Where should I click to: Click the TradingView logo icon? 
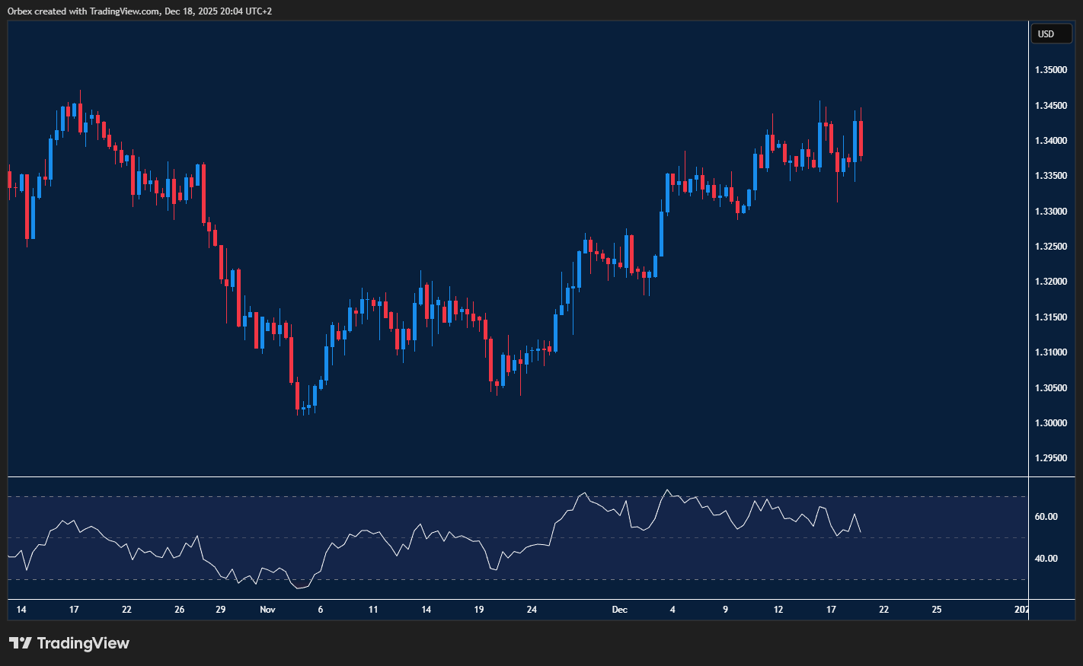pos(21,643)
